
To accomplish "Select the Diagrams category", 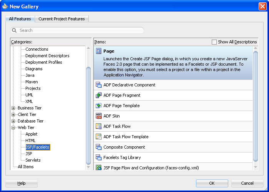I will click(x=34, y=69).
